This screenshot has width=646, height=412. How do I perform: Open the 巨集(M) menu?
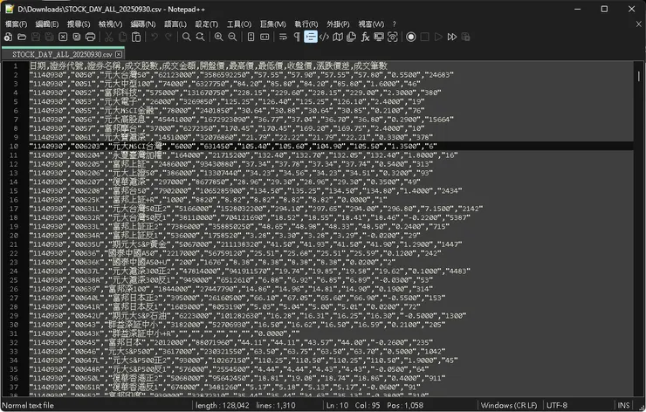(x=272, y=24)
